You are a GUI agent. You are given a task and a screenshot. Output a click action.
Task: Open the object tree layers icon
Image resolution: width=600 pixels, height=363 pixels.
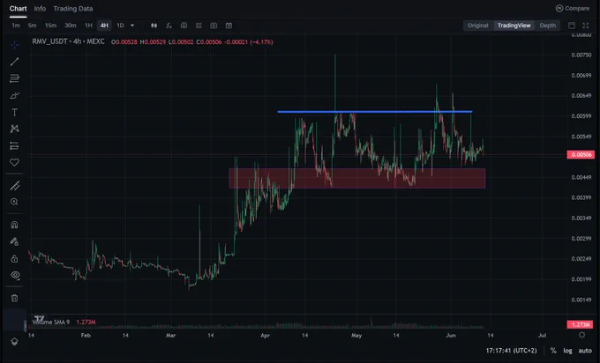pyautogui.click(x=14, y=342)
